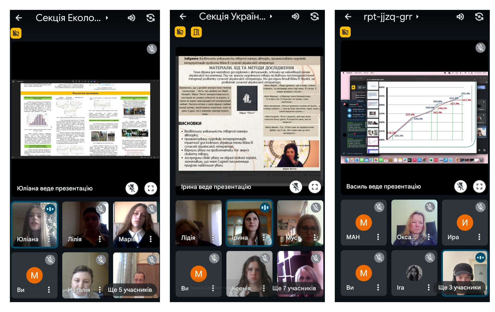Expand rpt-jjzq-grr meeting title details
This screenshot has height=312, width=495.
click(417, 17)
